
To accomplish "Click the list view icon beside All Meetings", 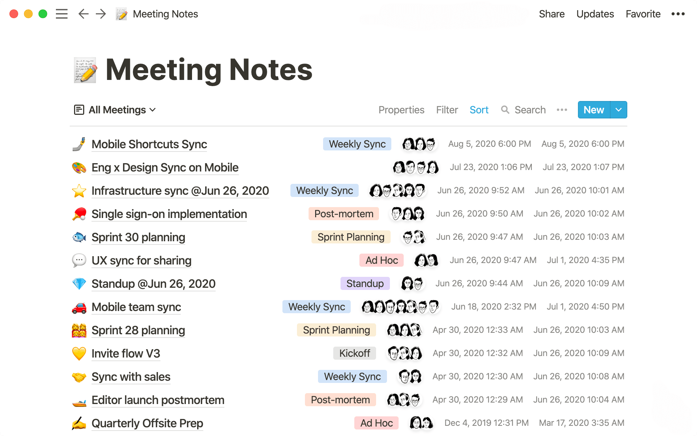I will (79, 110).
